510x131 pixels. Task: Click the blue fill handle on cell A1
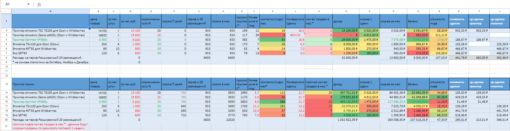pos(90,28)
